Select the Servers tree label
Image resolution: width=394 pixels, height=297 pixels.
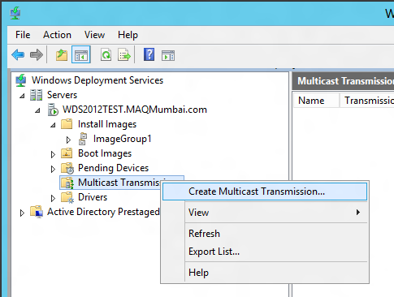pos(62,95)
